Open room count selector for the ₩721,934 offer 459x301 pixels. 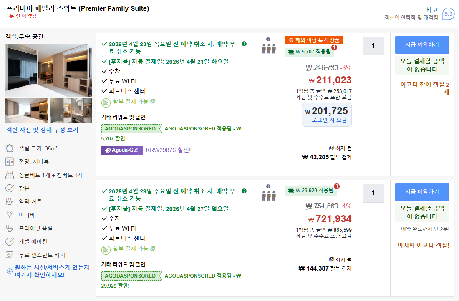pyautogui.click(x=373, y=193)
